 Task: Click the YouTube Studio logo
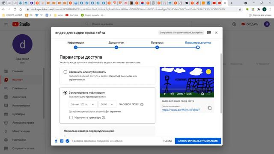click(21, 24)
